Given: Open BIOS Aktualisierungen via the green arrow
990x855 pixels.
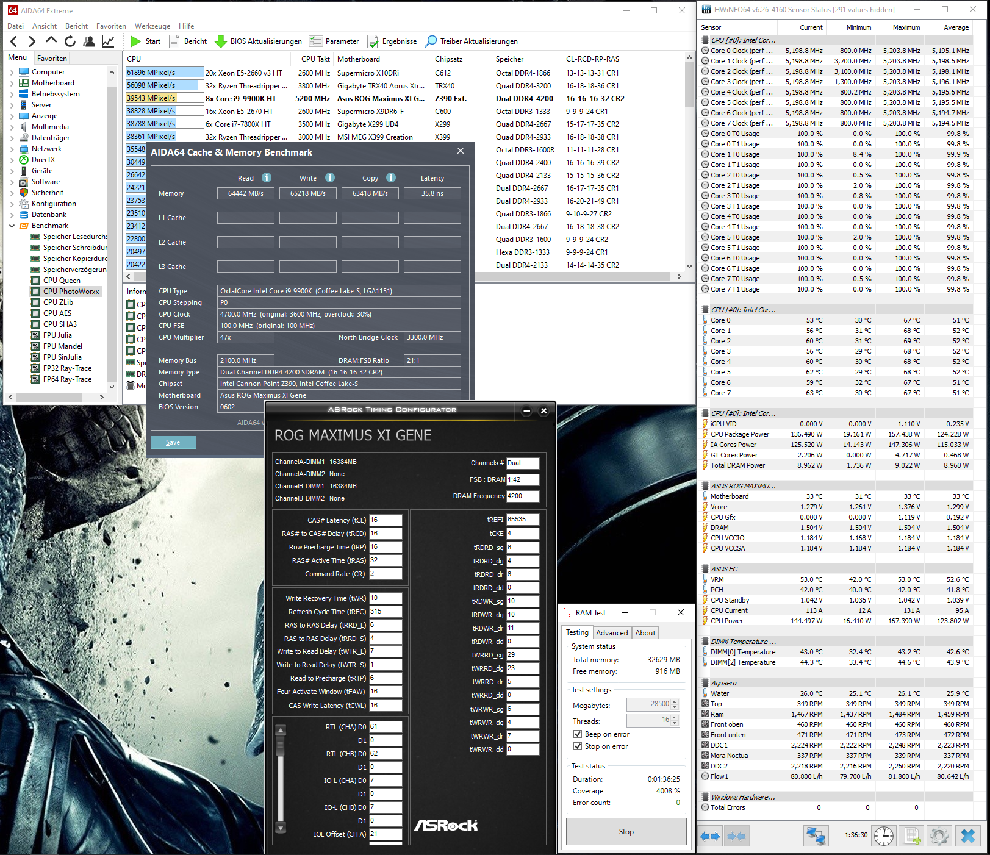Looking at the screenshot, I should click(x=221, y=41).
